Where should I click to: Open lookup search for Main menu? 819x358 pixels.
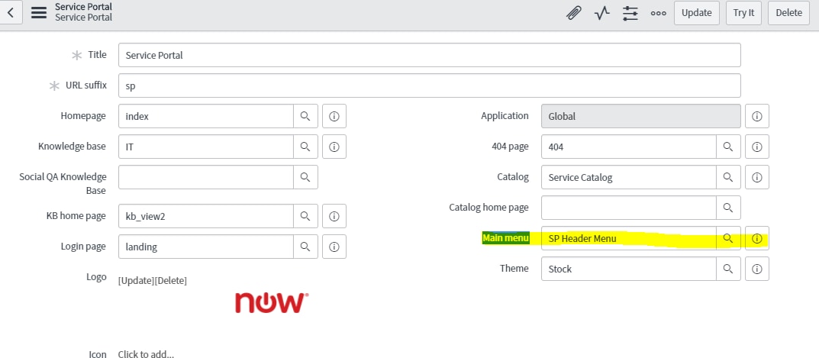coord(728,238)
